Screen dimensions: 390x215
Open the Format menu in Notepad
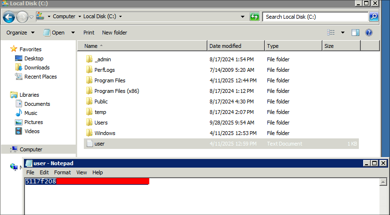coord(62,172)
